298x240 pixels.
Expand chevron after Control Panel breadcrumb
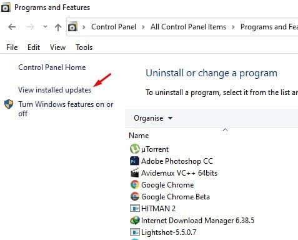143,27
